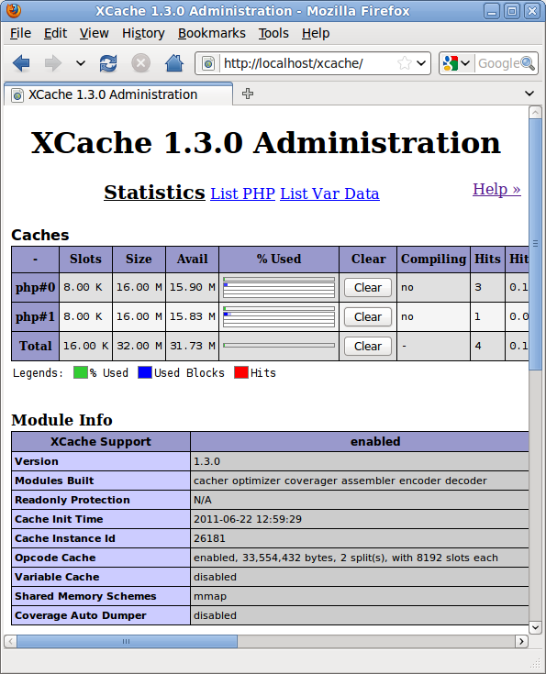
Task: Click the 15.90 M Avail value
Action: pos(193,287)
